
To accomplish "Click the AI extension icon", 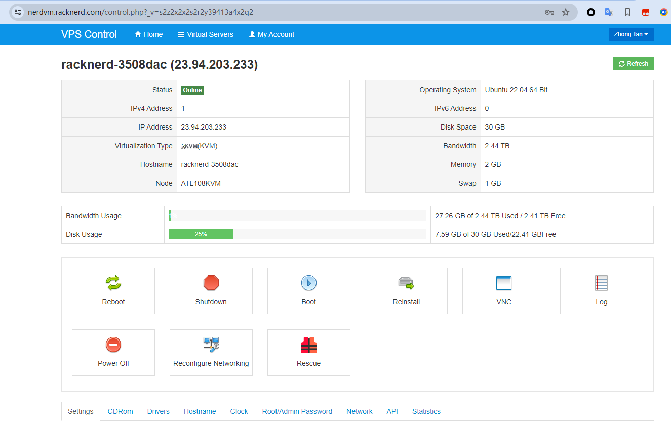I will (664, 12).
